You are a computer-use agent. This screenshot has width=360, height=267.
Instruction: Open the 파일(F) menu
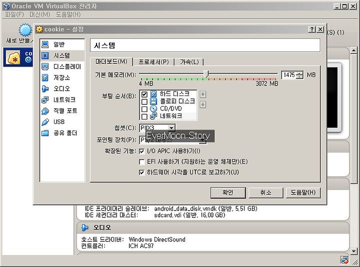[x=14, y=14]
